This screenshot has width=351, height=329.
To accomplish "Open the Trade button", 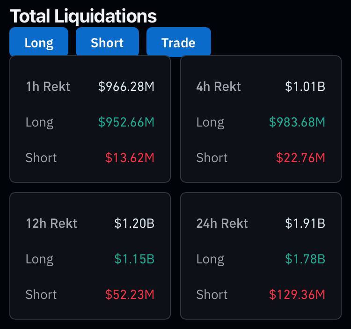I will 178,43.
